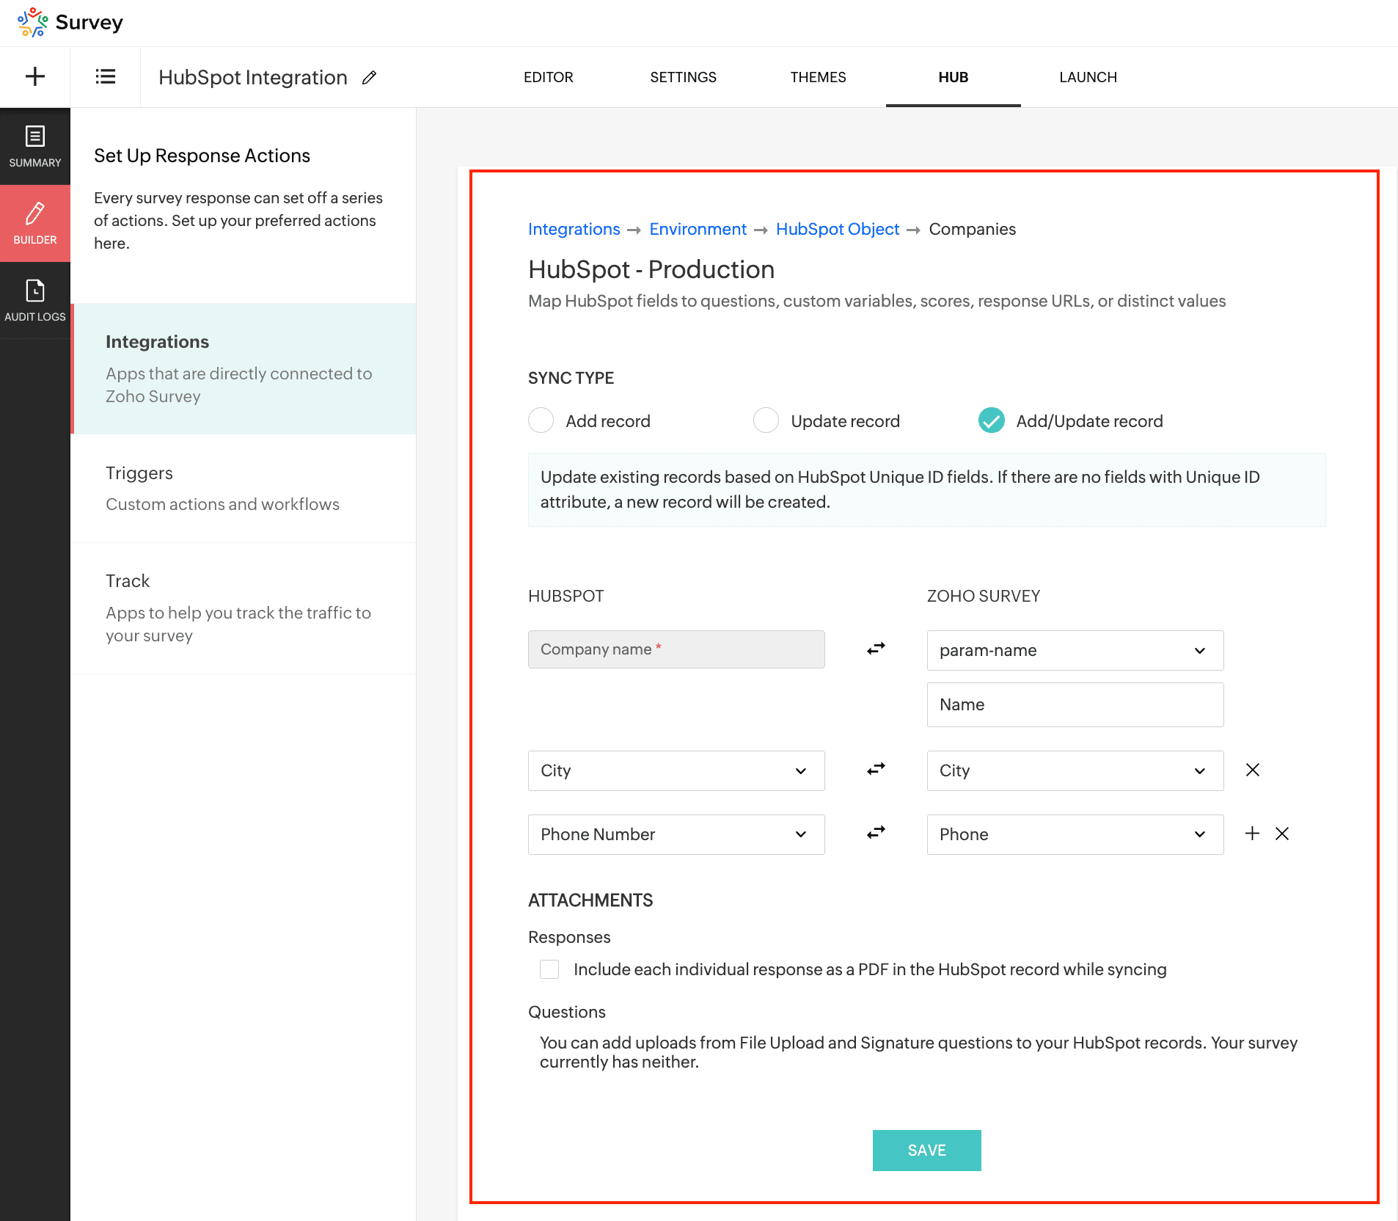The image size is (1398, 1221).
Task: Click the swap arrows icon beside Company name
Action: 876,649
